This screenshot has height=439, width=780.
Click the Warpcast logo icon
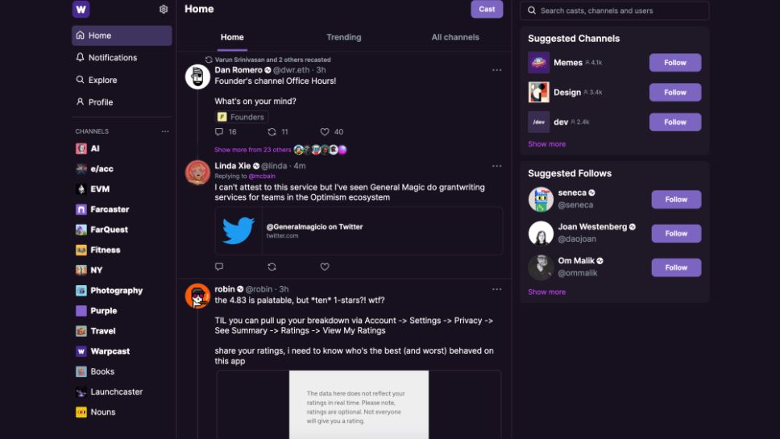tap(81, 10)
